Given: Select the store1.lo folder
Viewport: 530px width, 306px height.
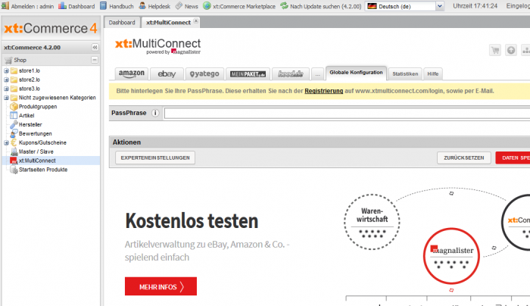Looking at the screenshot, I should tap(25, 70).
